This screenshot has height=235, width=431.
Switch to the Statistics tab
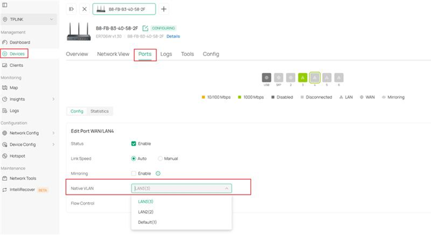[100, 111]
